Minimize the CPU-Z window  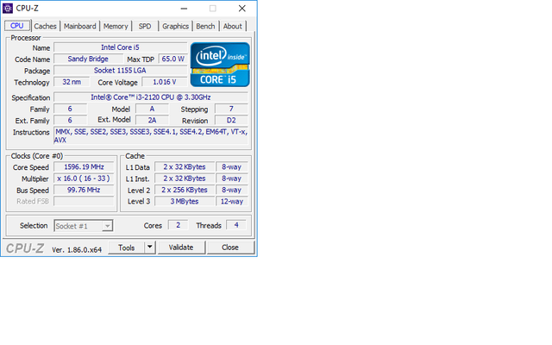coord(184,9)
